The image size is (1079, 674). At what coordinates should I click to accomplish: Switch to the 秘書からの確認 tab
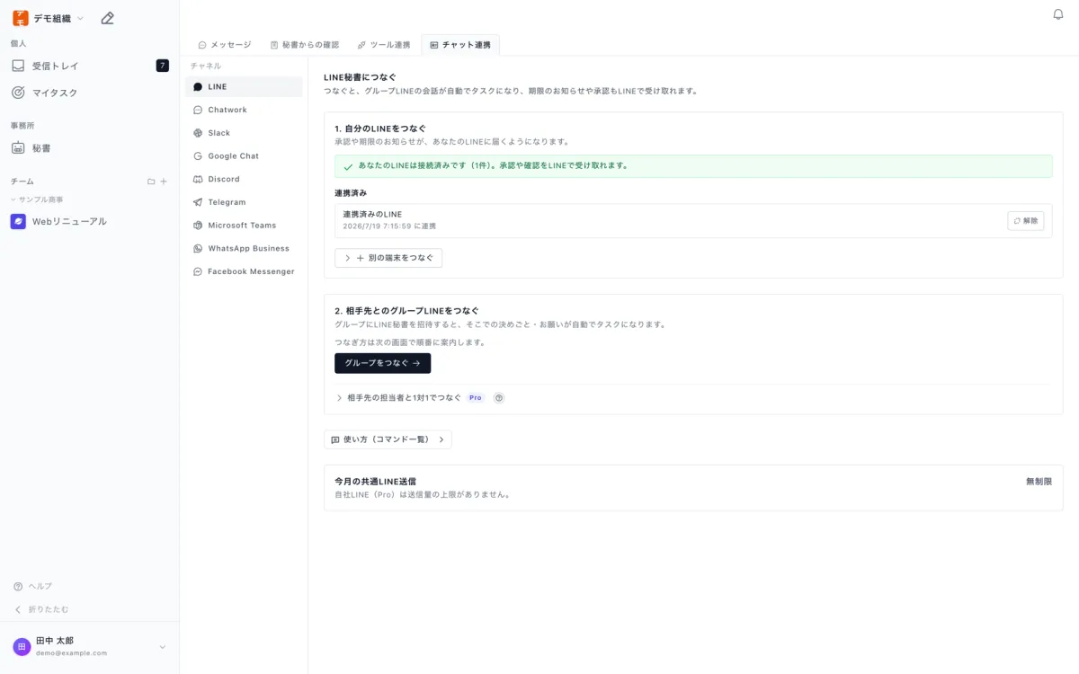(305, 45)
